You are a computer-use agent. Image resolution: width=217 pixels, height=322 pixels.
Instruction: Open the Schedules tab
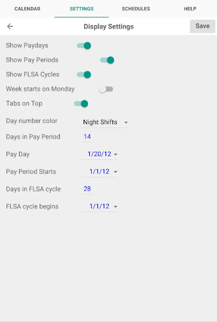pos(136,9)
